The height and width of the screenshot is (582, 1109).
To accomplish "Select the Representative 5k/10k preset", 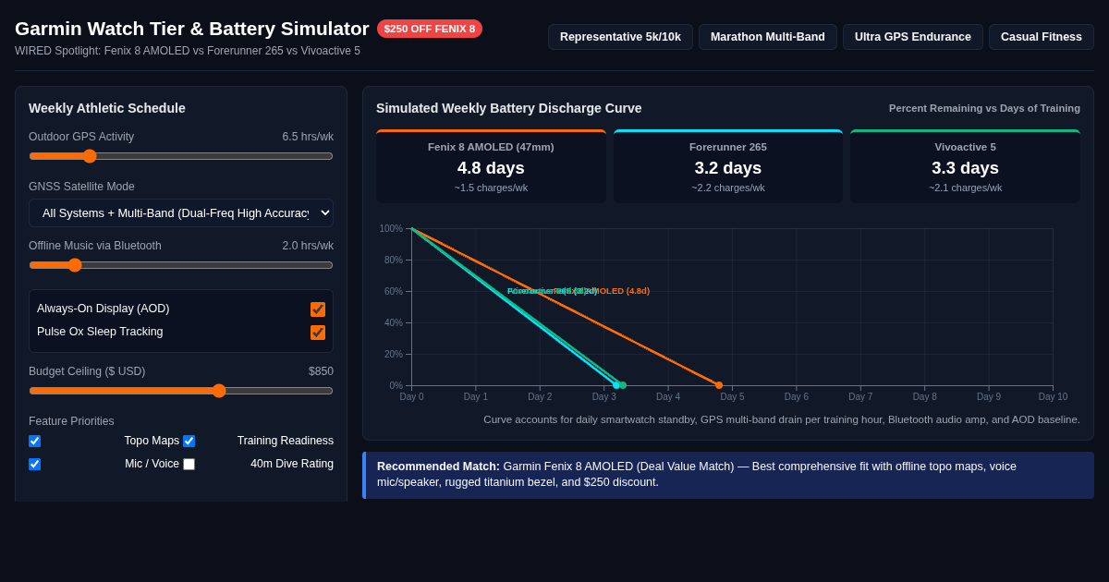I will coord(620,37).
